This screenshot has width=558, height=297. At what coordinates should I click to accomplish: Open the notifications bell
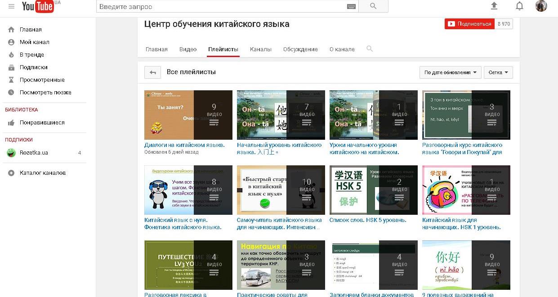pyautogui.click(x=519, y=6)
